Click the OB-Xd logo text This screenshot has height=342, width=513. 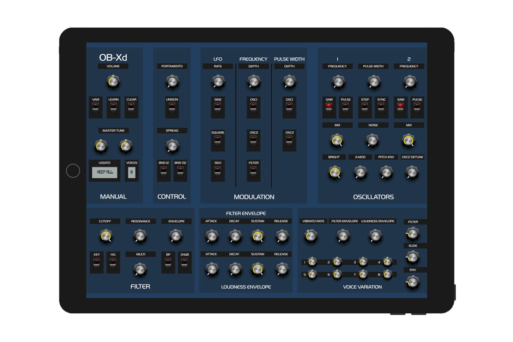pos(113,57)
